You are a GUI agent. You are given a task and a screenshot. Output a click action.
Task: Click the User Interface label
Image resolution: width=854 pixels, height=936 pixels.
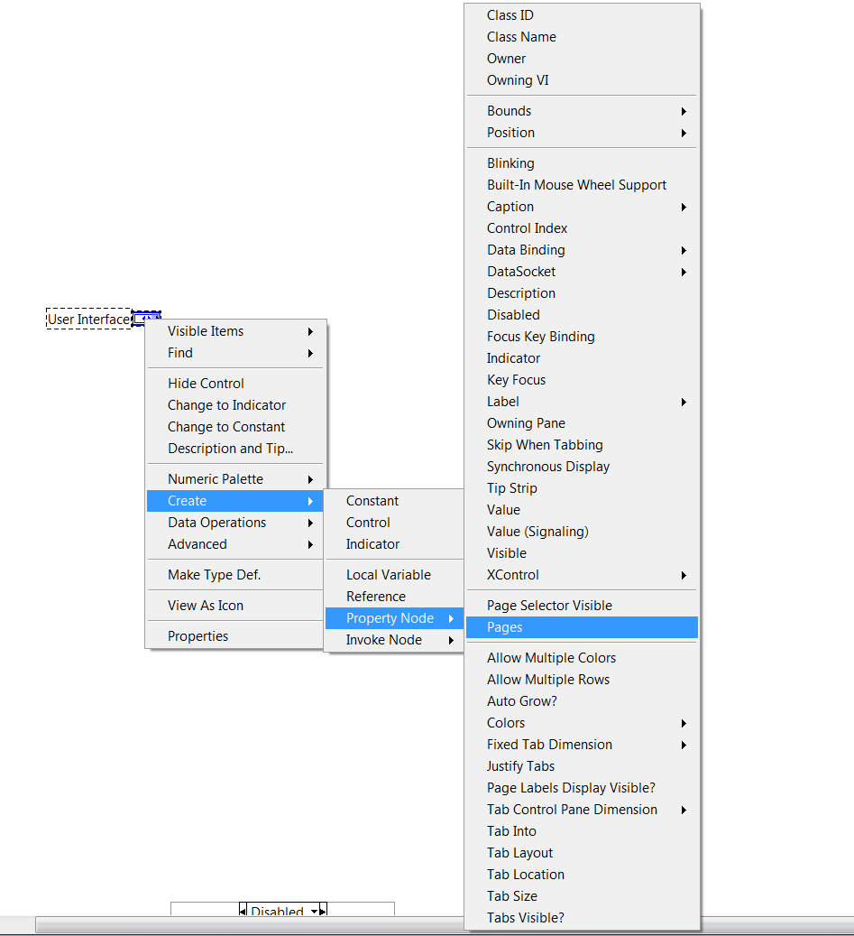tap(88, 320)
